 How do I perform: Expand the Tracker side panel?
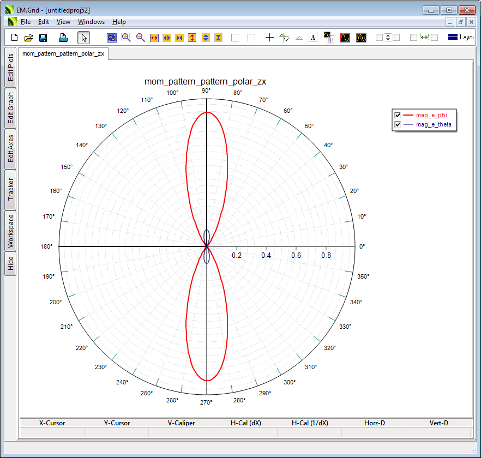10,189
